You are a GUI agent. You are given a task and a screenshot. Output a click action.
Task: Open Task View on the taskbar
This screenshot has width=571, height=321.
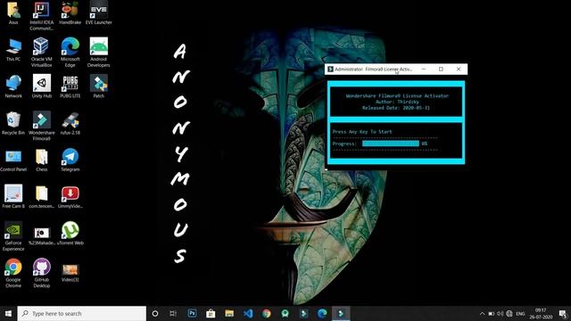(173, 313)
